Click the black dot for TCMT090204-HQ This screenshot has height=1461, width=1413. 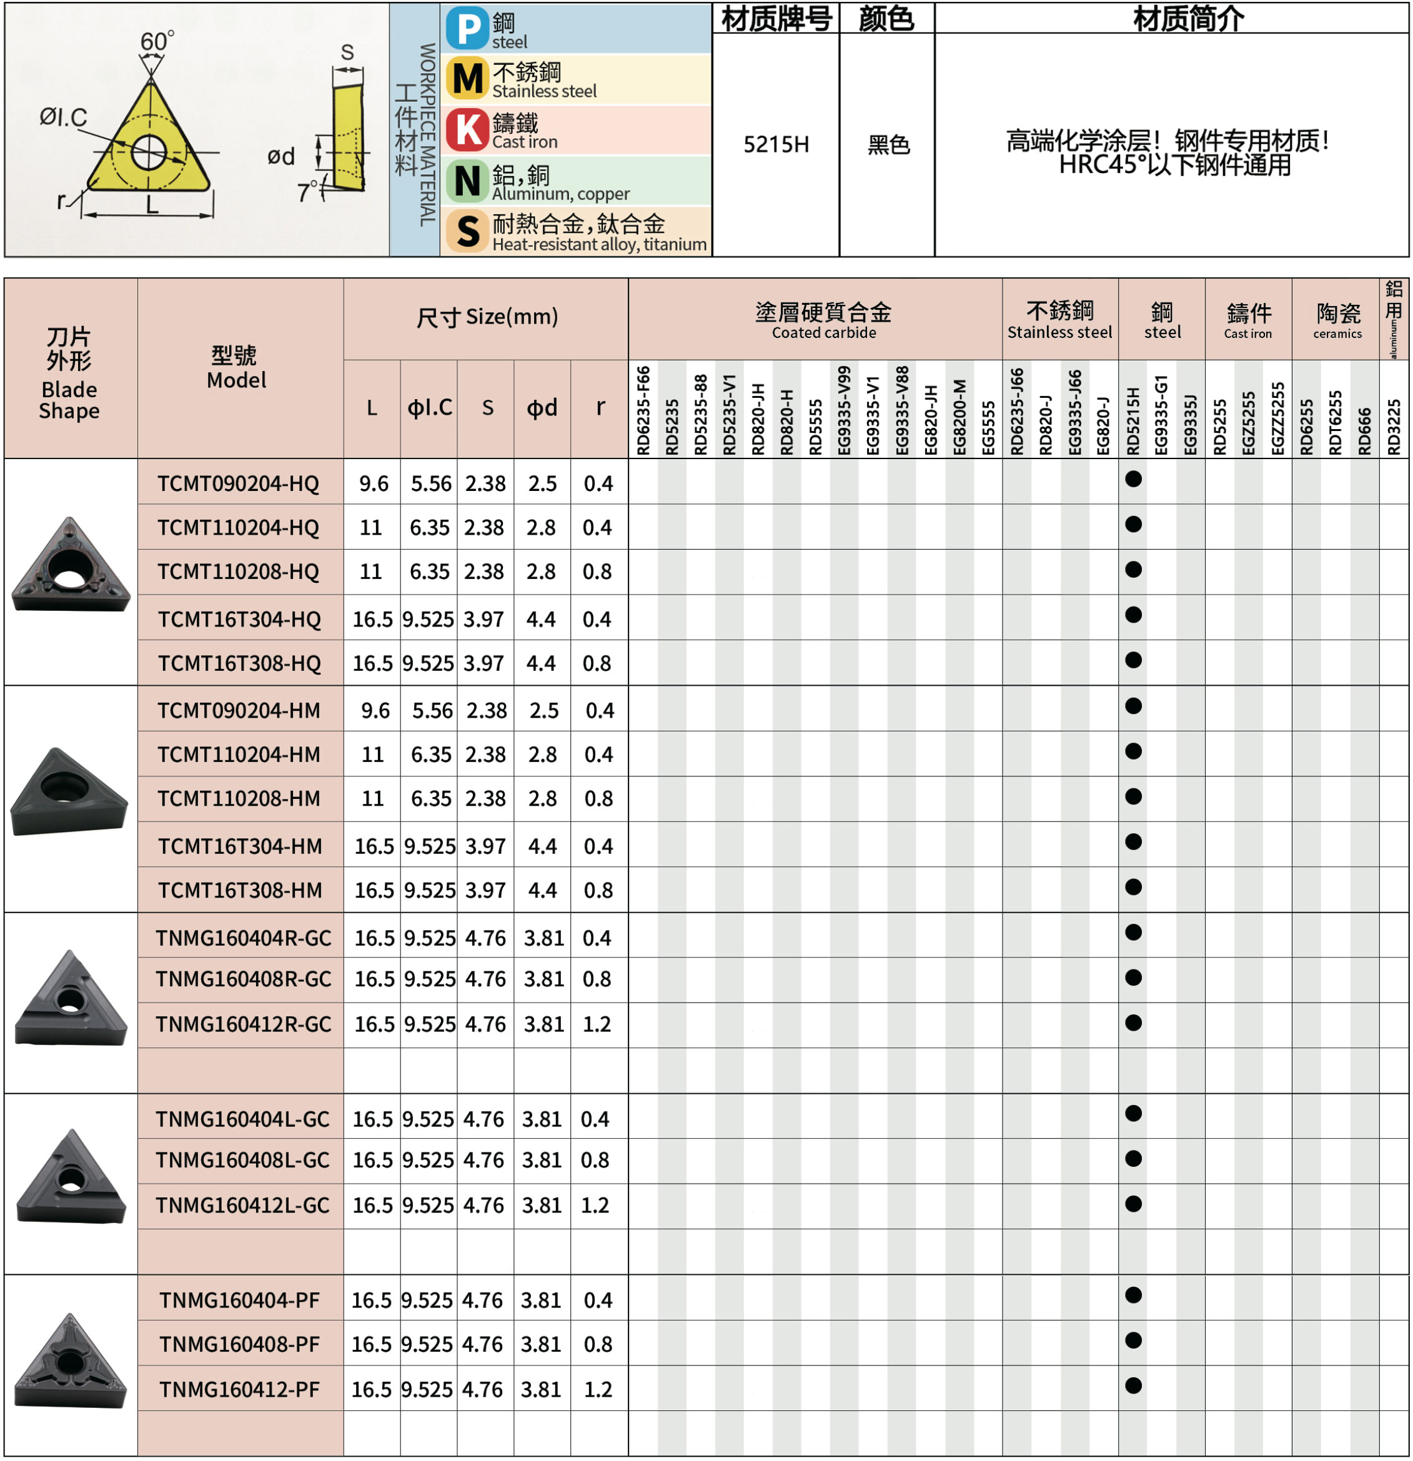tap(1133, 479)
